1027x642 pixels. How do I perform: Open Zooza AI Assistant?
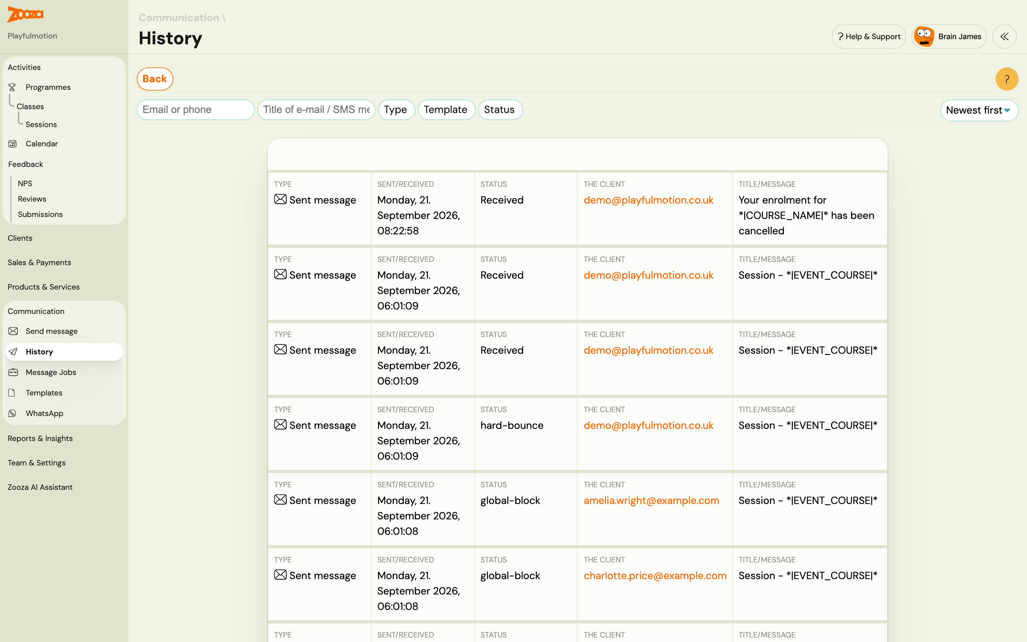[40, 487]
